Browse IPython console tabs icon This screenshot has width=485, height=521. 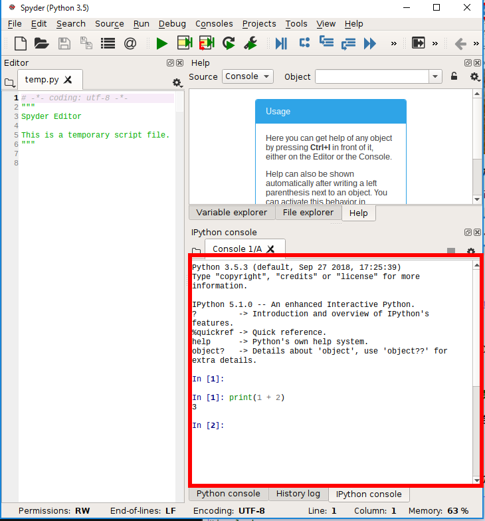[x=197, y=251]
